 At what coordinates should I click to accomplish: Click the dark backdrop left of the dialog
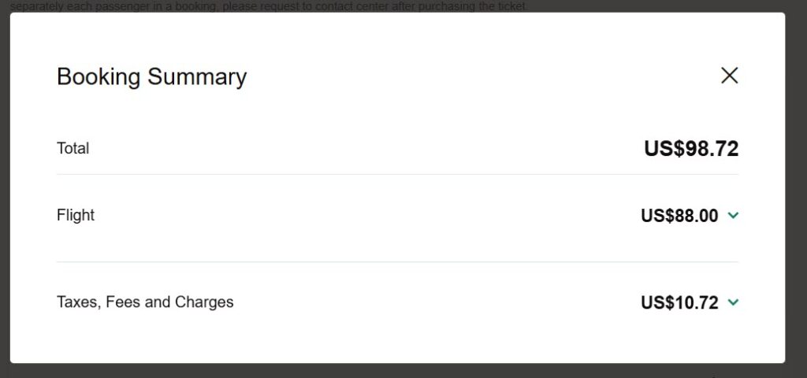(x=5, y=189)
